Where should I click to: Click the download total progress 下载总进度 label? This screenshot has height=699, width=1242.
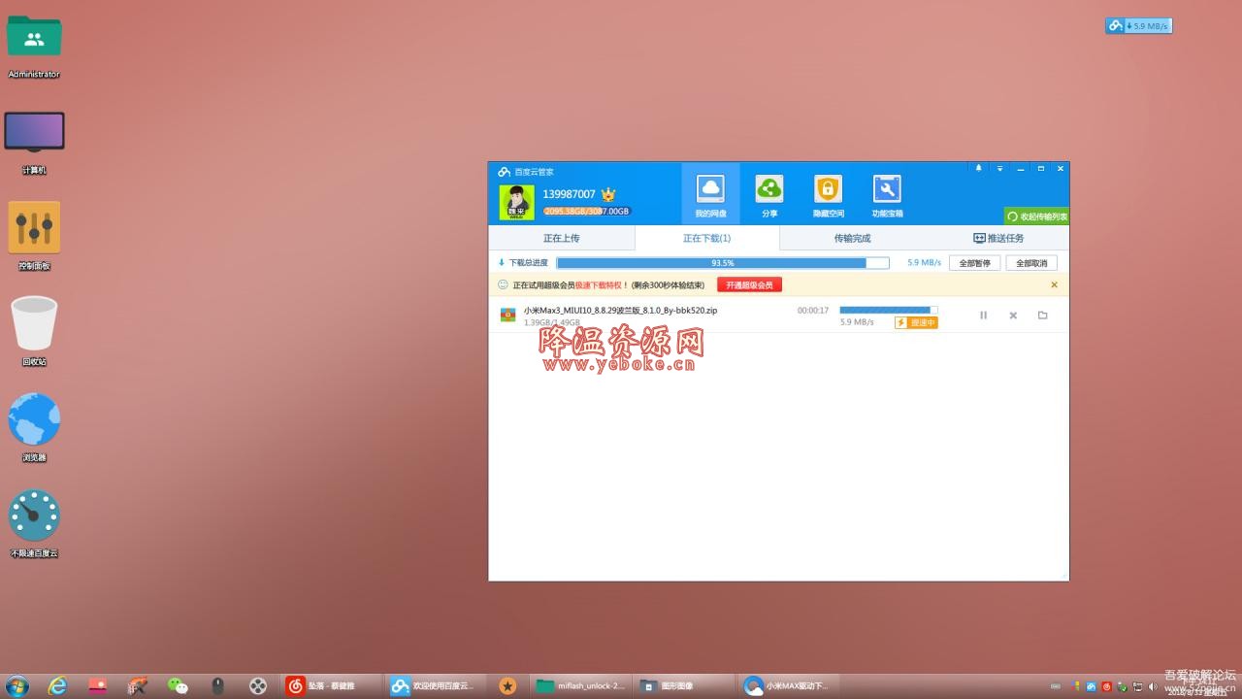tap(528, 263)
